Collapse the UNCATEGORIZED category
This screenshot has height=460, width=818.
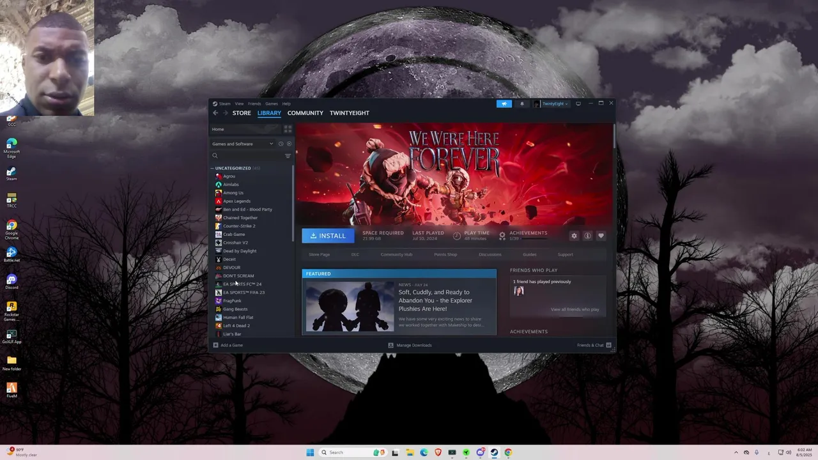click(212, 168)
